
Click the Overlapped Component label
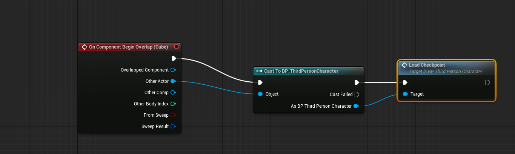(145, 70)
